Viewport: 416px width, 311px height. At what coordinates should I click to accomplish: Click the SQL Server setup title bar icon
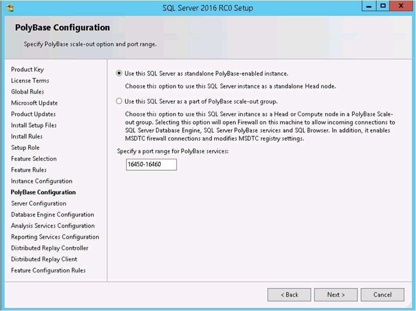[10, 8]
